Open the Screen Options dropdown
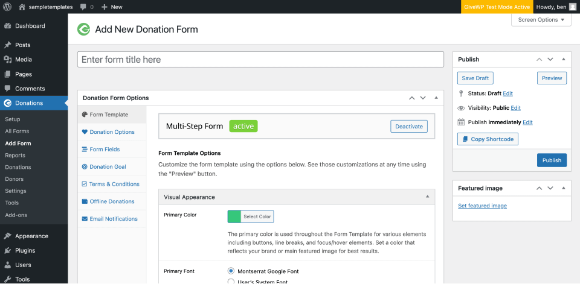 point(541,20)
